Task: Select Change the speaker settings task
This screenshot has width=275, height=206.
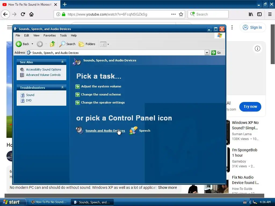Action: [x=103, y=102]
